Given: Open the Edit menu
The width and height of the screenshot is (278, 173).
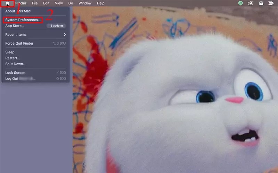Looking at the screenshot, I should coord(46,3).
